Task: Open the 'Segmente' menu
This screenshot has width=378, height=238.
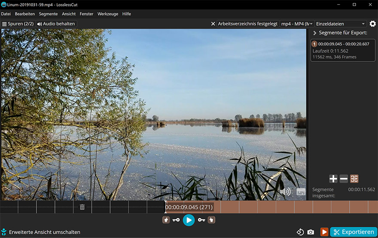Action: click(48, 14)
